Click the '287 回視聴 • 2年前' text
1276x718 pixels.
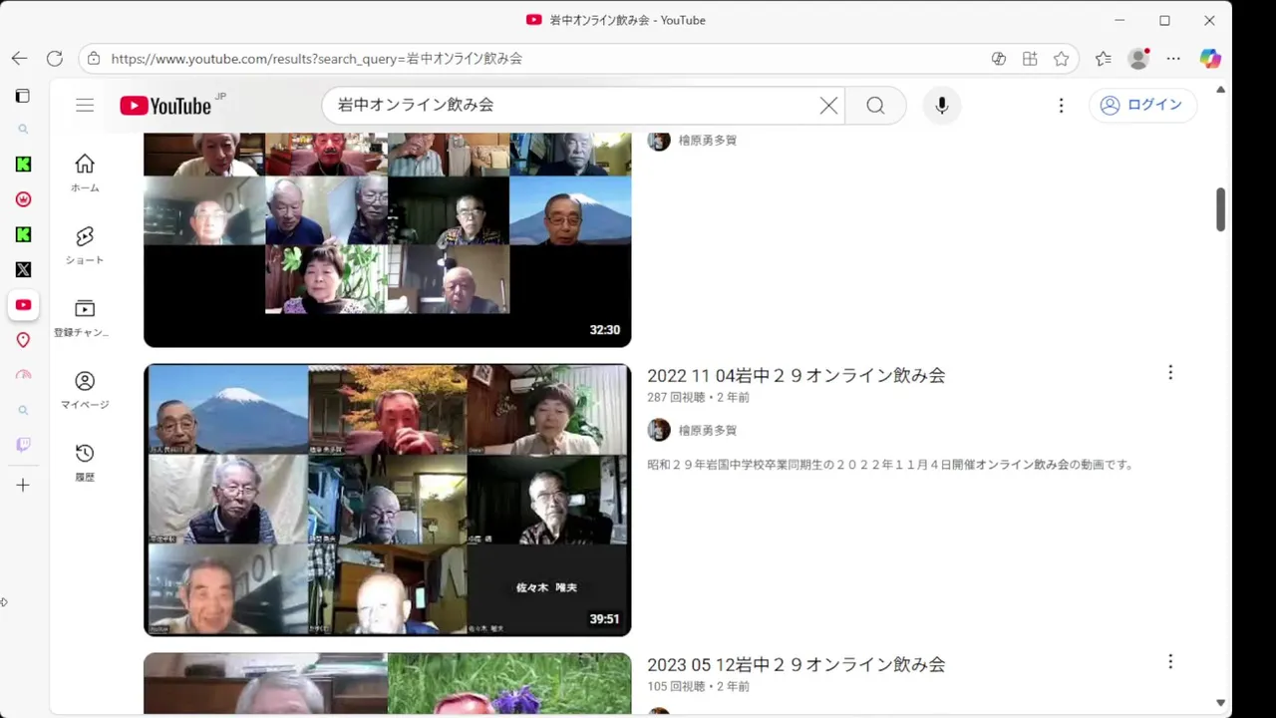[x=698, y=397]
